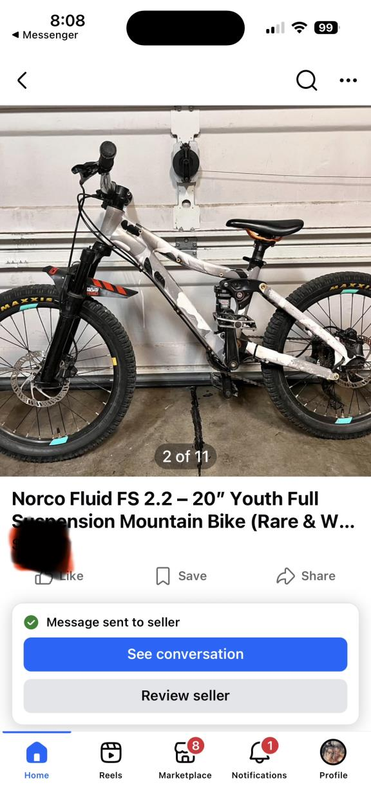The width and height of the screenshot is (371, 805).
Task: Tap the green checkmark beside Message sent to seller
Action: pyautogui.click(x=30, y=622)
